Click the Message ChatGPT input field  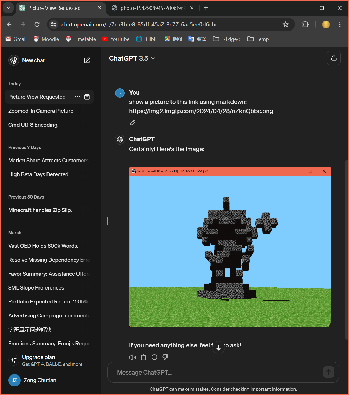[217, 372]
